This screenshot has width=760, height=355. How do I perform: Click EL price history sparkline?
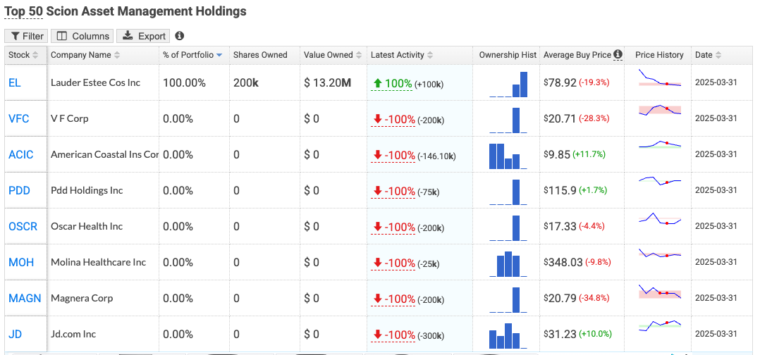pyautogui.click(x=660, y=78)
